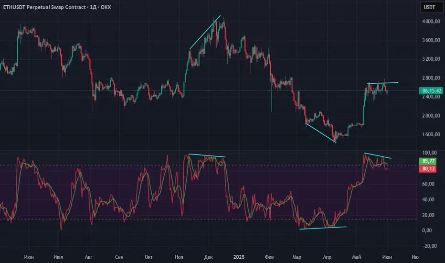Click the 2025 year marker on time axis
Screen dimensions: 445x263
pos(239,257)
